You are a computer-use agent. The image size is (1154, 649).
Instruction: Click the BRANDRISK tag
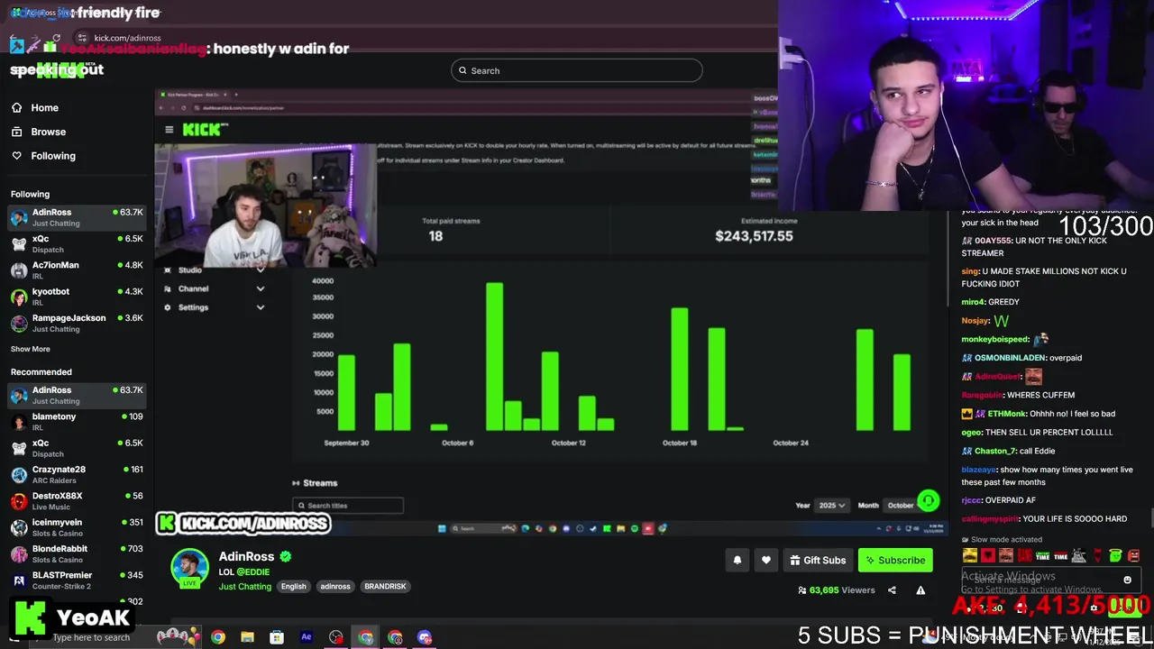click(x=385, y=586)
